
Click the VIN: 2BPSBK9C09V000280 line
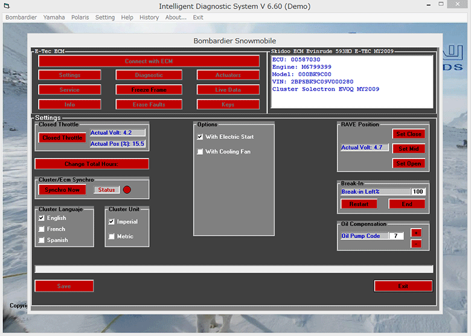[x=313, y=82]
